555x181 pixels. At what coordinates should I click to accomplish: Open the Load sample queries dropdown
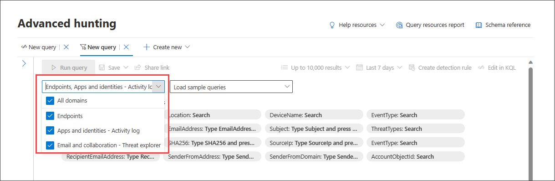pos(231,87)
